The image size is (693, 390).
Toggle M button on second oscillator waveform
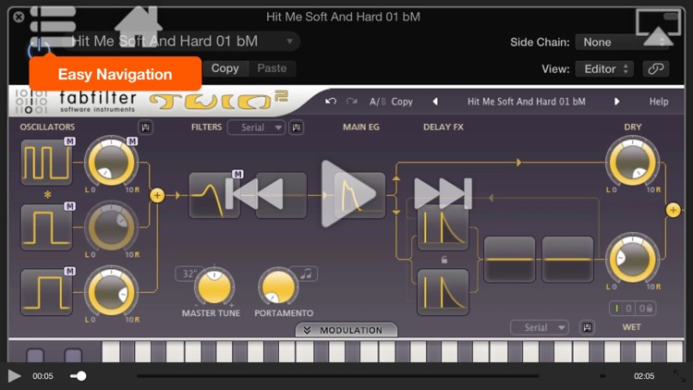[69, 206]
